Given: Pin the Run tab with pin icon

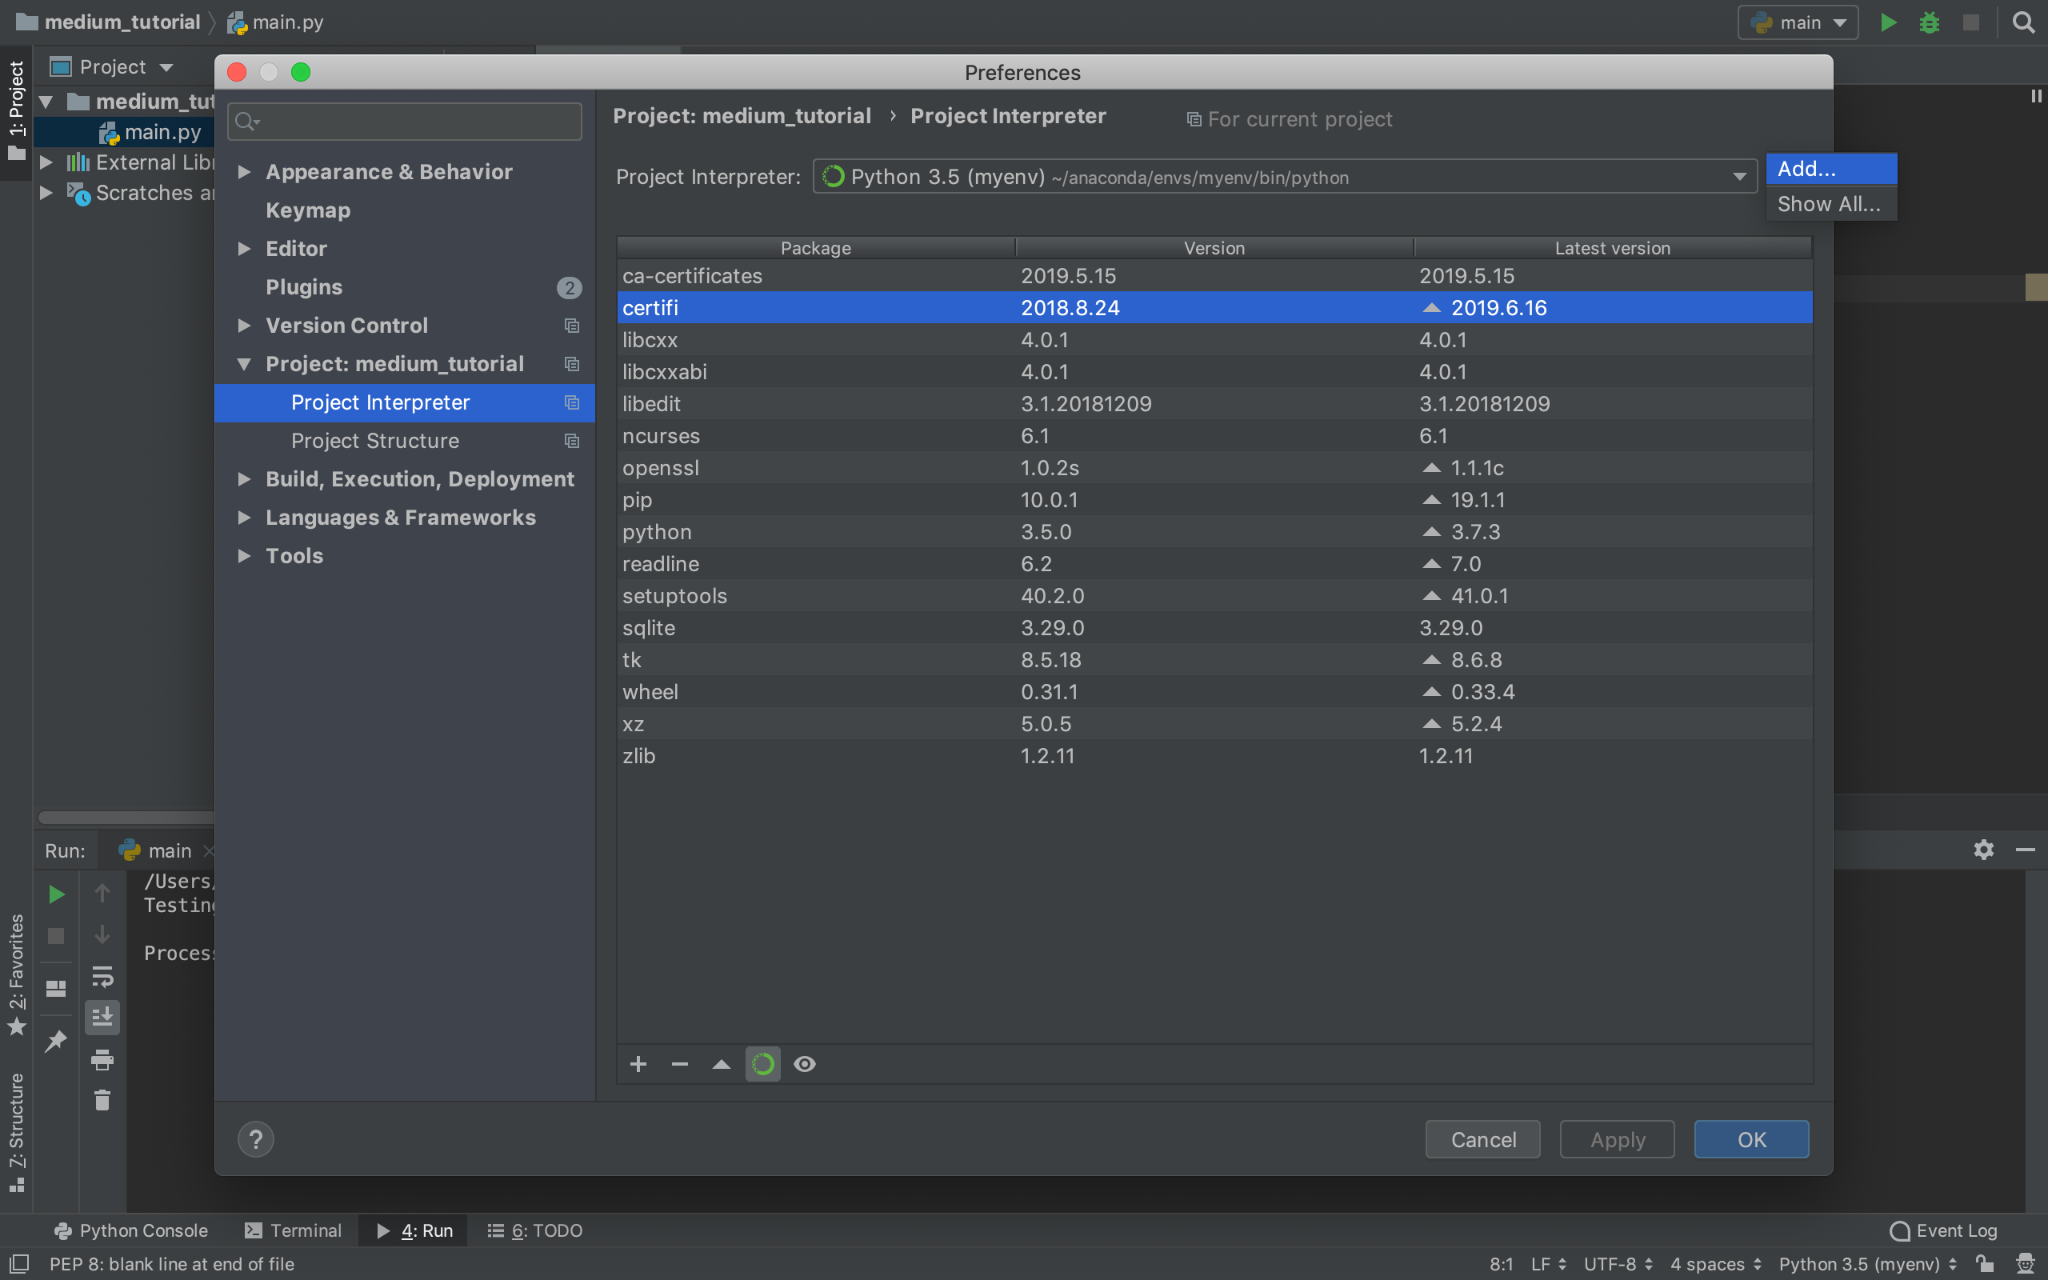Looking at the screenshot, I should (x=56, y=1041).
